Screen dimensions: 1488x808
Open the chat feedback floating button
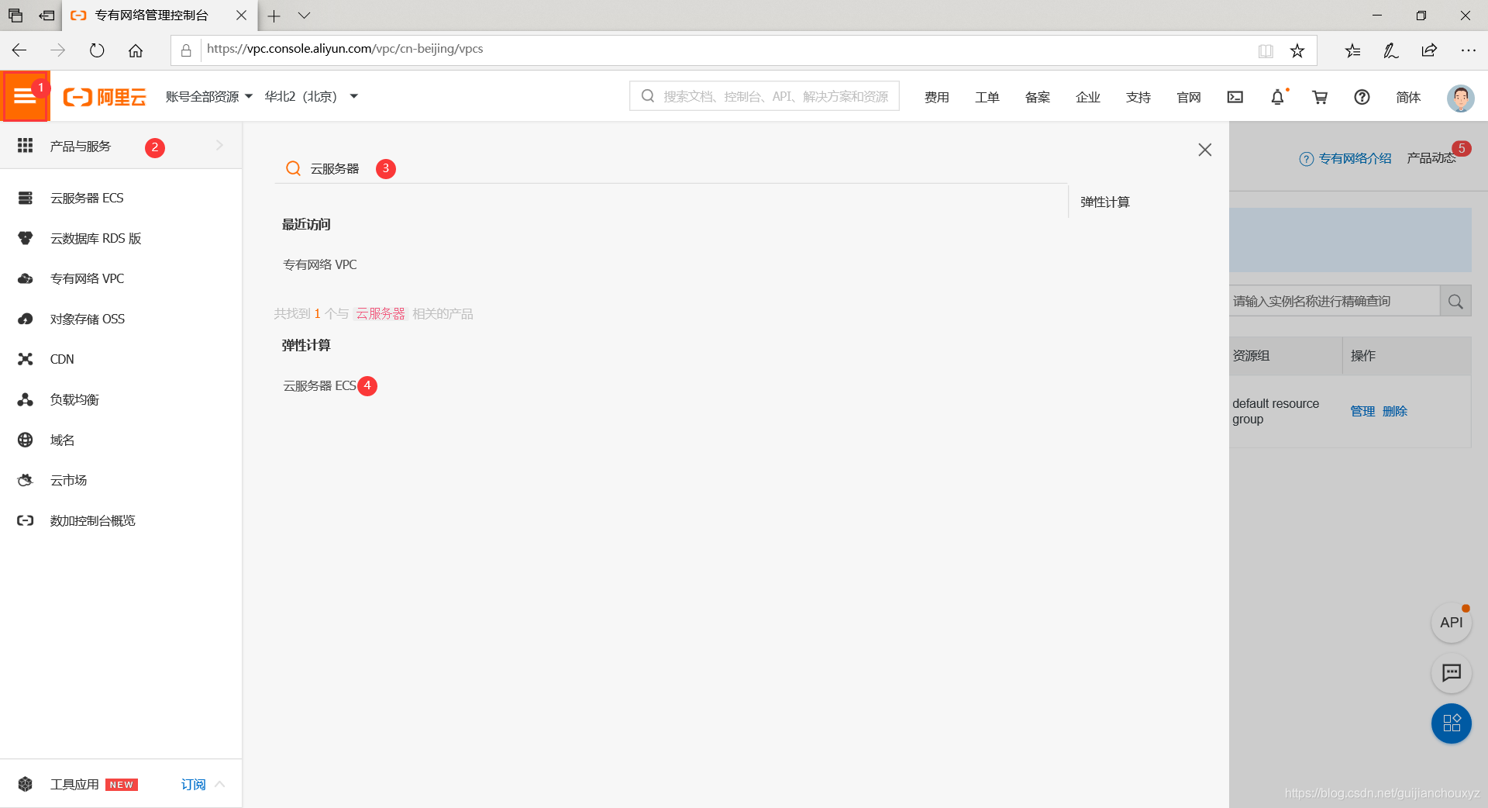pos(1451,672)
